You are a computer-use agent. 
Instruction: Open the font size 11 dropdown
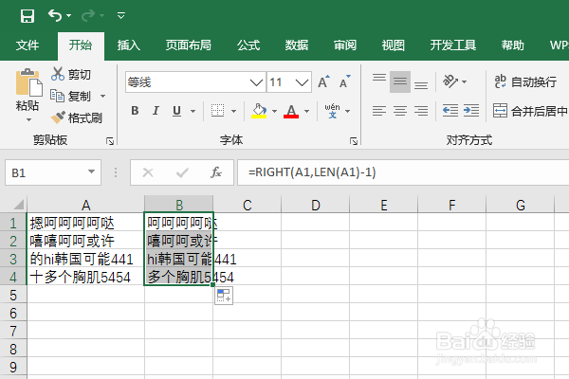pyautogui.click(x=302, y=82)
